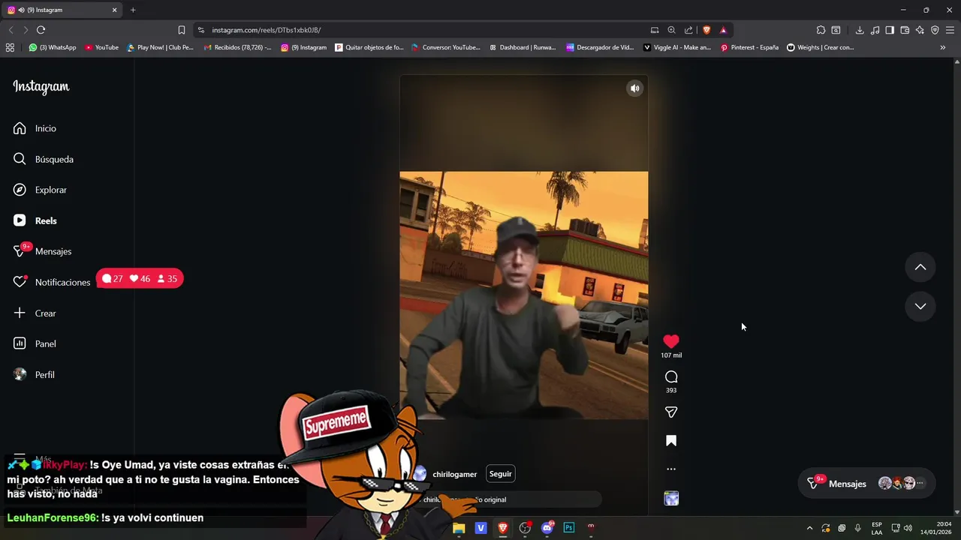Open Leo AI sparkle icon
Screen dimensions: 961x540
click(920, 30)
